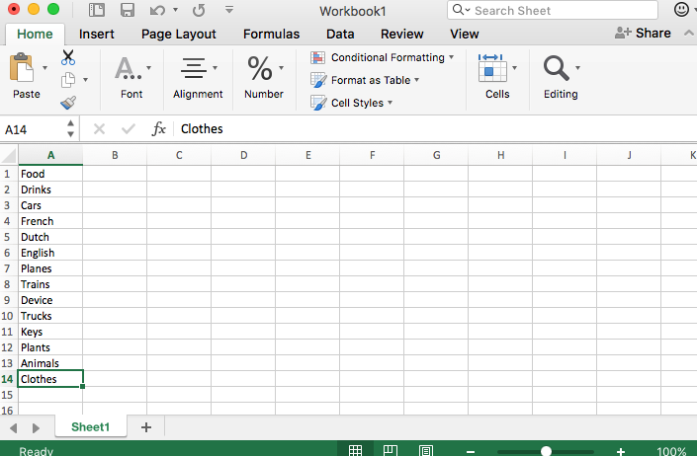Collapse the ribbon with chevron
This screenshot has width=697, height=456.
coord(688,33)
